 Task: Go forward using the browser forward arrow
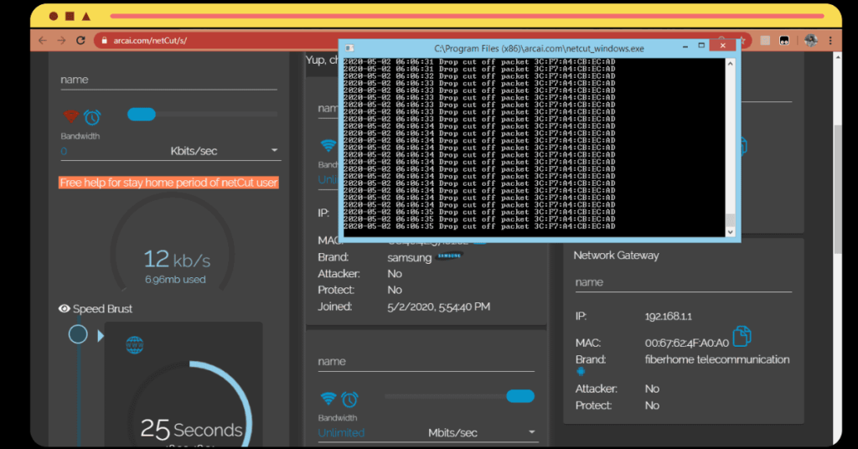click(x=61, y=40)
